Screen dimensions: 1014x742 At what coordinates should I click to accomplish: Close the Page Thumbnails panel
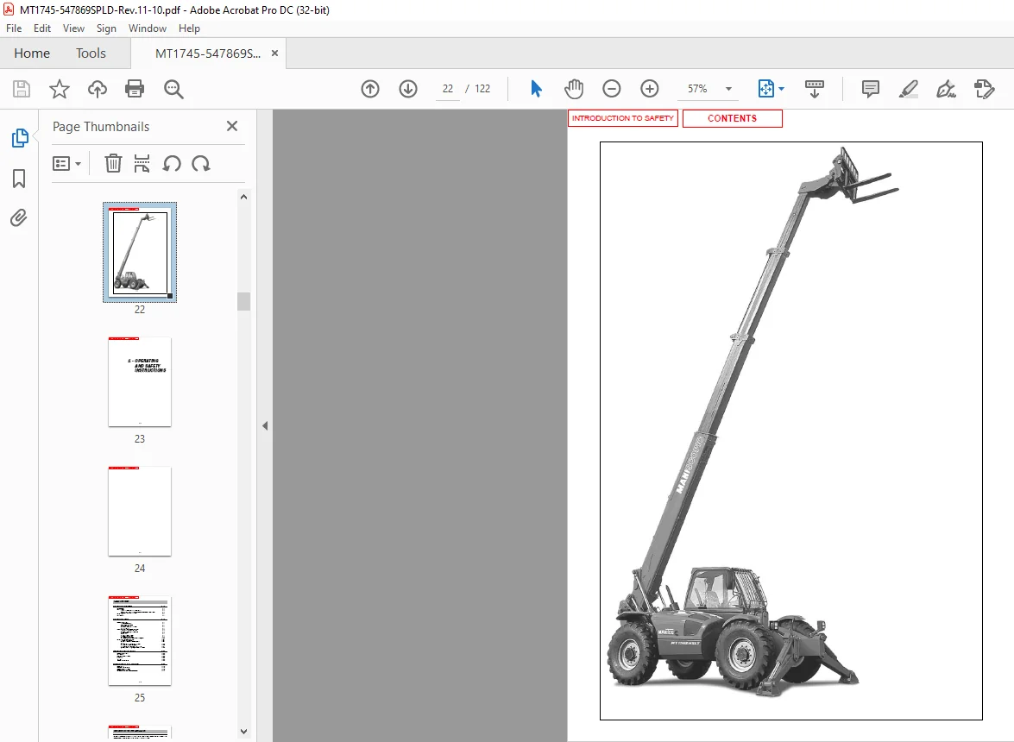pos(232,126)
